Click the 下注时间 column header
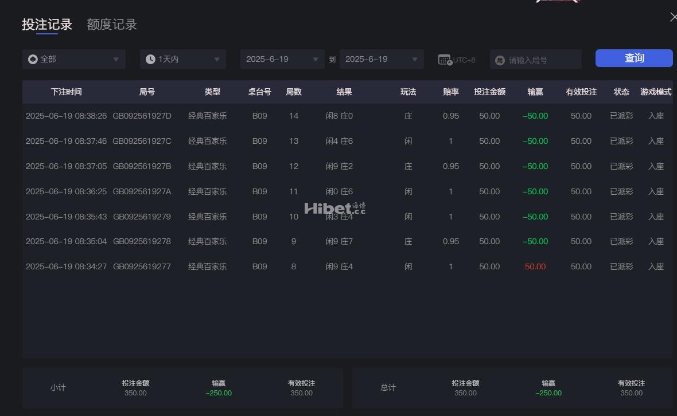 (66, 92)
